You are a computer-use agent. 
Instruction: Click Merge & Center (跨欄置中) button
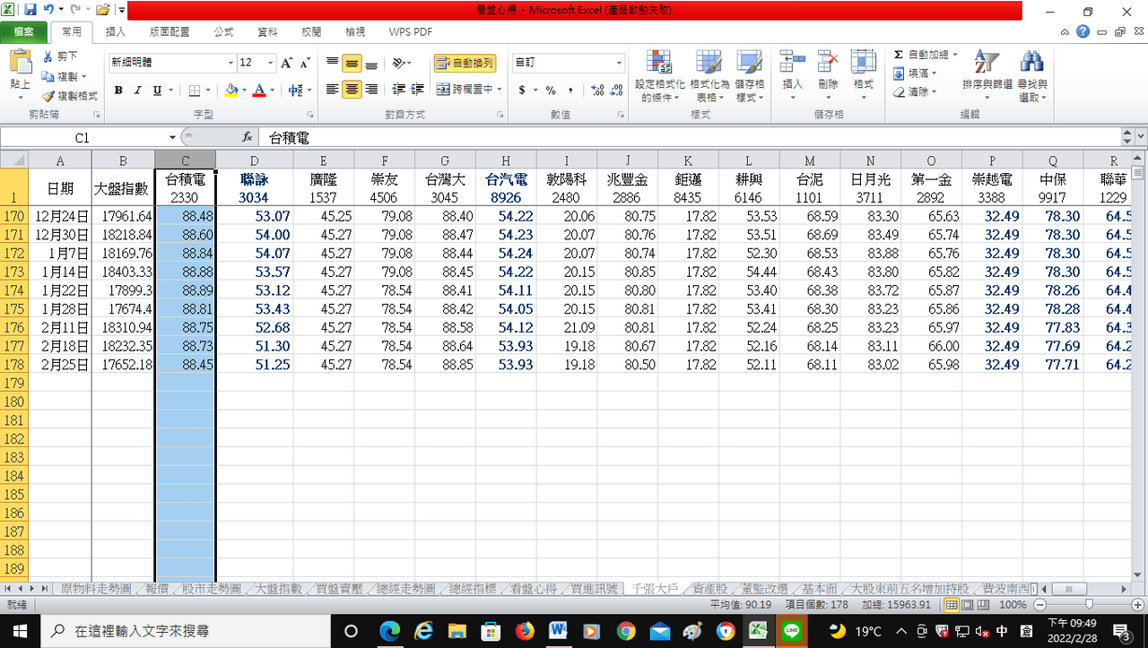pos(465,90)
